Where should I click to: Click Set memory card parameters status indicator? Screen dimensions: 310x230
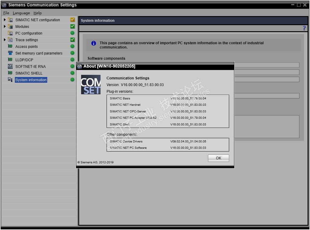tap(72, 53)
